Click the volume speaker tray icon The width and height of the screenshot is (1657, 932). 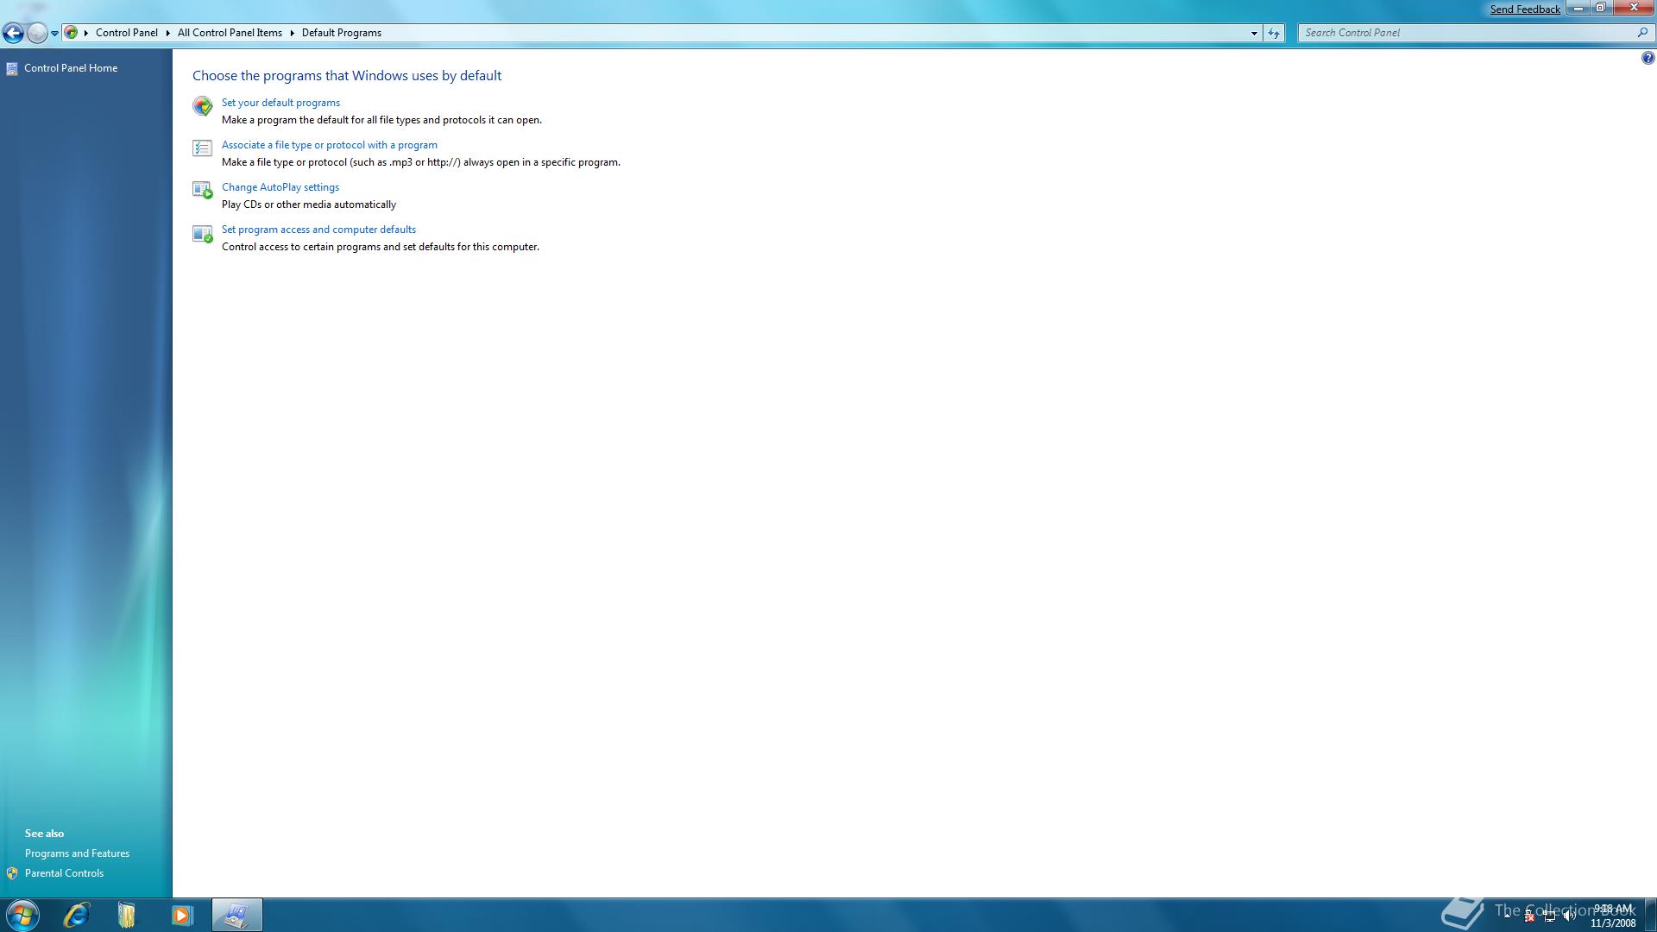1570,916
